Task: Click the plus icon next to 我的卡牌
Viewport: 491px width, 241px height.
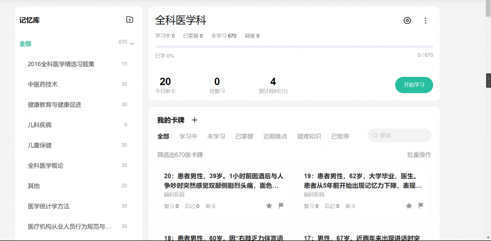Action: pos(194,120)
